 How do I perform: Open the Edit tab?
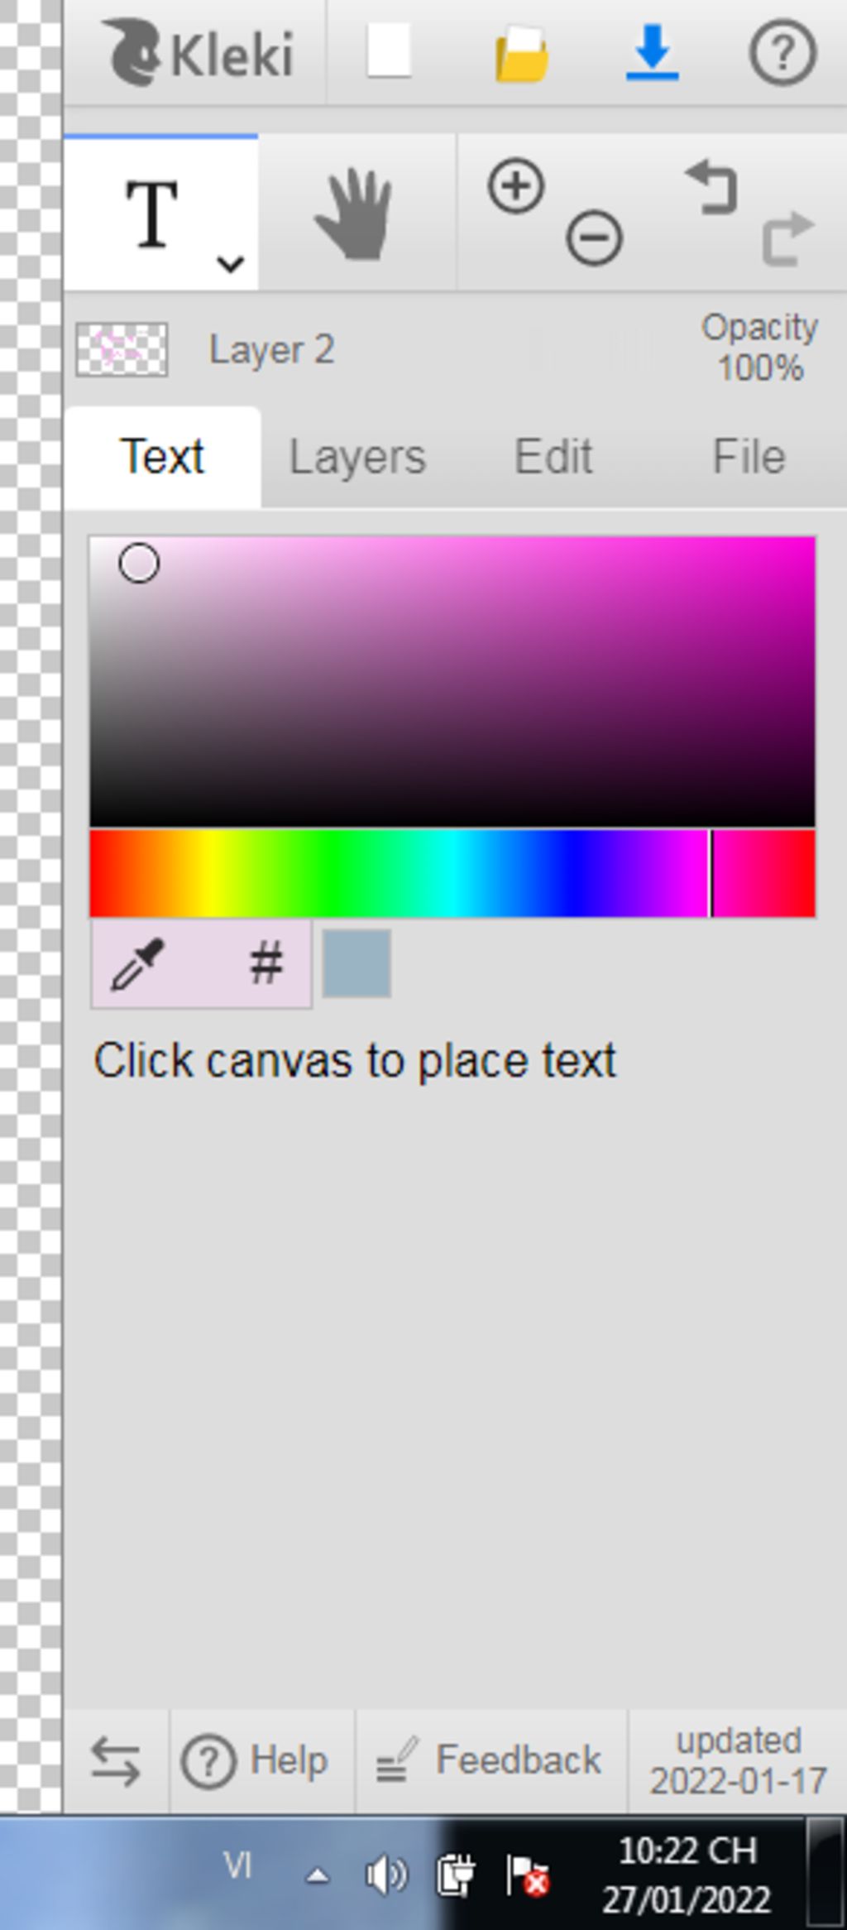pos(553,457)
